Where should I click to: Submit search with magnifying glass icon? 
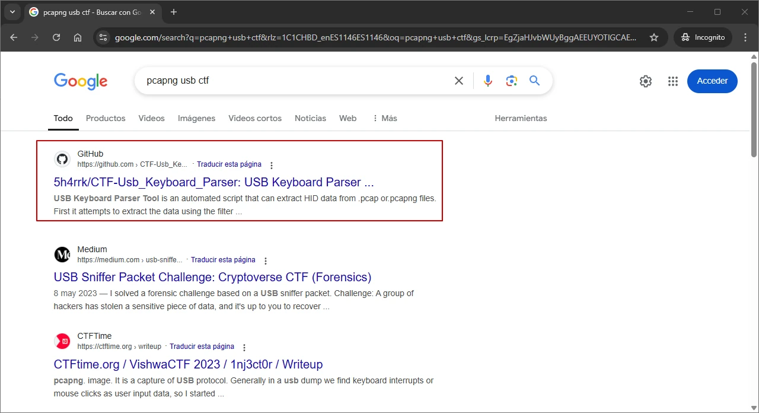[535, 81]
